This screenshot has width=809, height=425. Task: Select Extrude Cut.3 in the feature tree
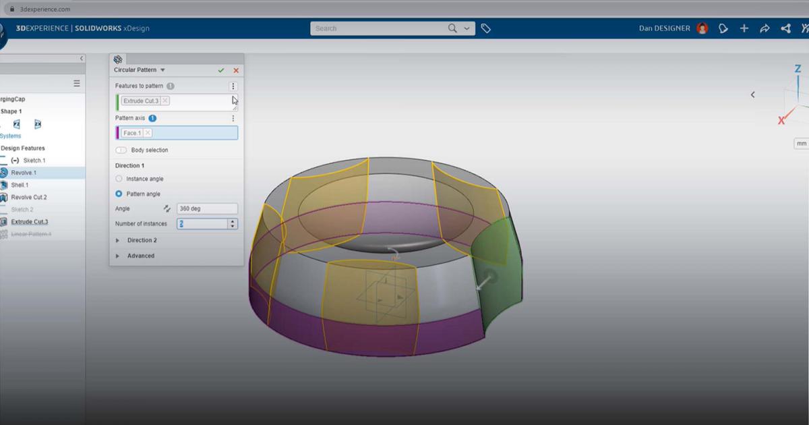(29, 221)
